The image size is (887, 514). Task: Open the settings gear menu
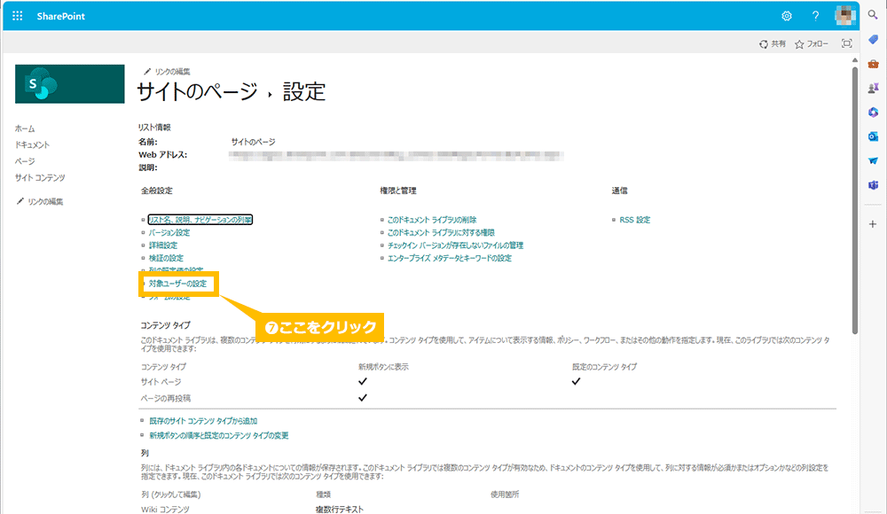(x=786, y=16)
